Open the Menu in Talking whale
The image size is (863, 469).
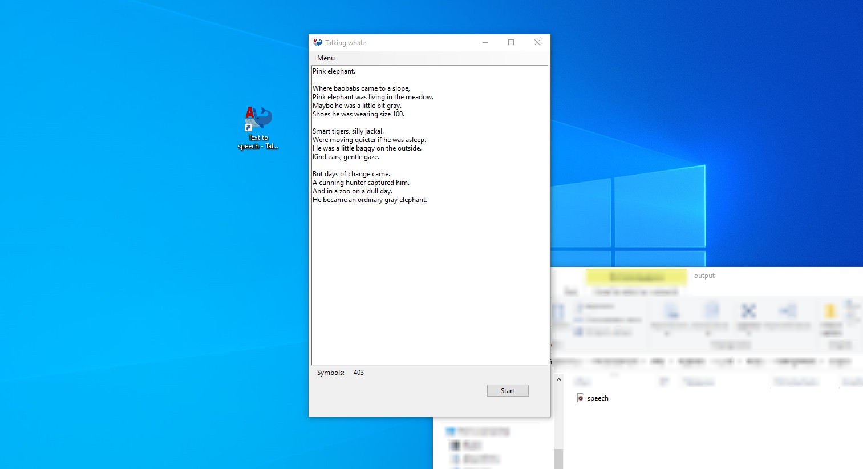click(326, 58)
